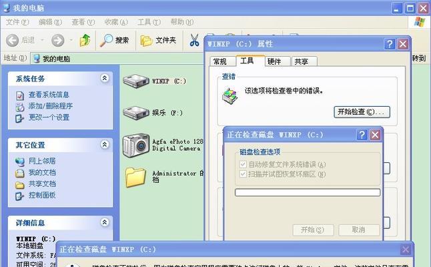
Task: Go up one folder level icon
Action: (85, 40)
